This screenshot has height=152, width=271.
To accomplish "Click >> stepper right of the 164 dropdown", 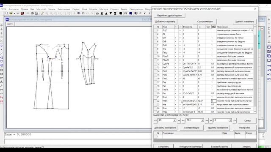I will point(207,121).
